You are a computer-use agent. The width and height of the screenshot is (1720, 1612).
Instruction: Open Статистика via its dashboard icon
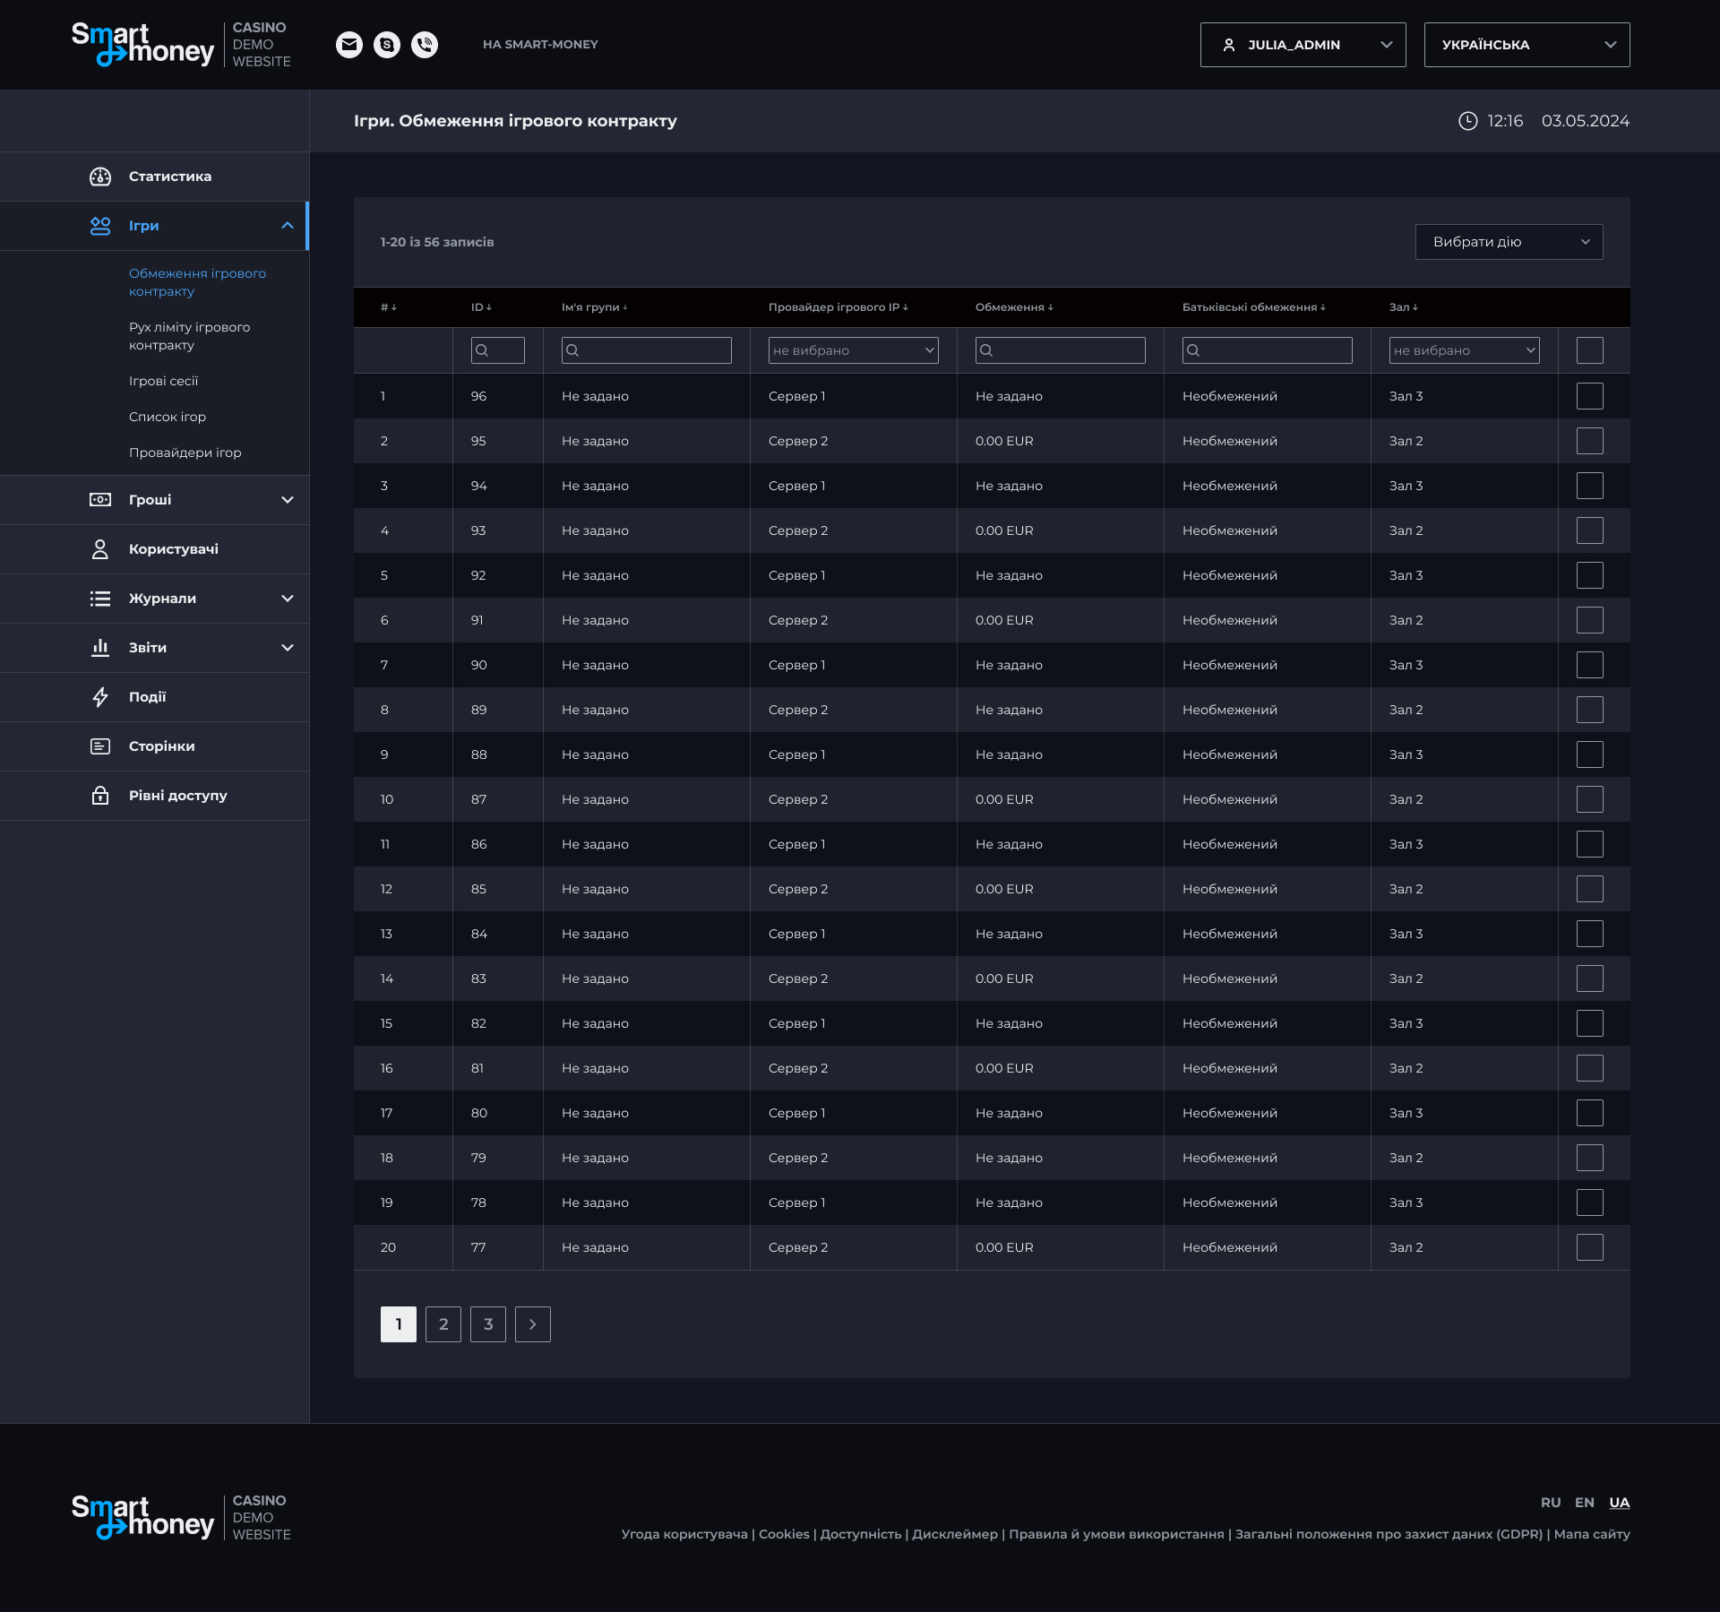click(100, 177)
